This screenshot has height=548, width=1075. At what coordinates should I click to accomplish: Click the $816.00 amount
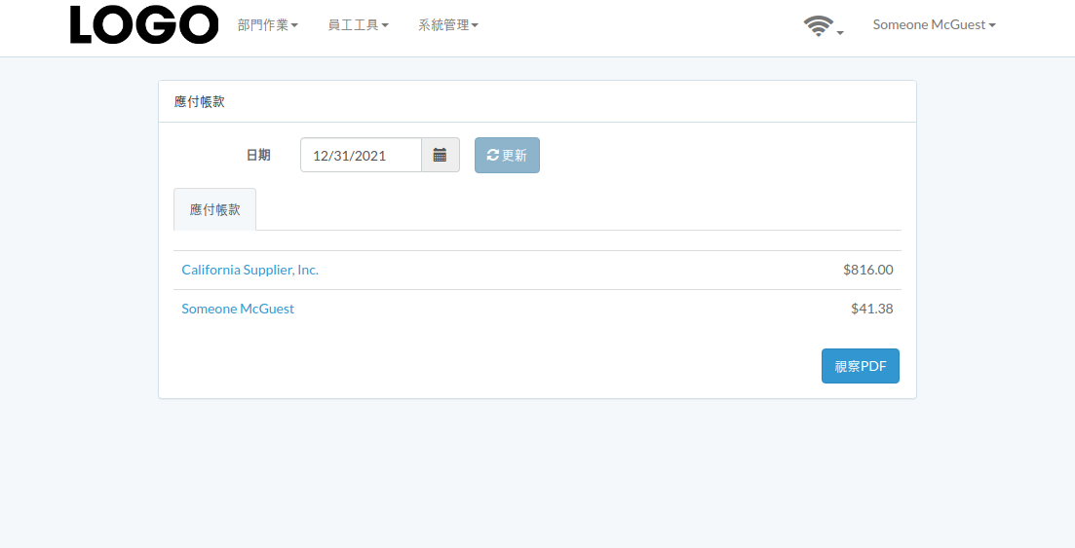868,270
